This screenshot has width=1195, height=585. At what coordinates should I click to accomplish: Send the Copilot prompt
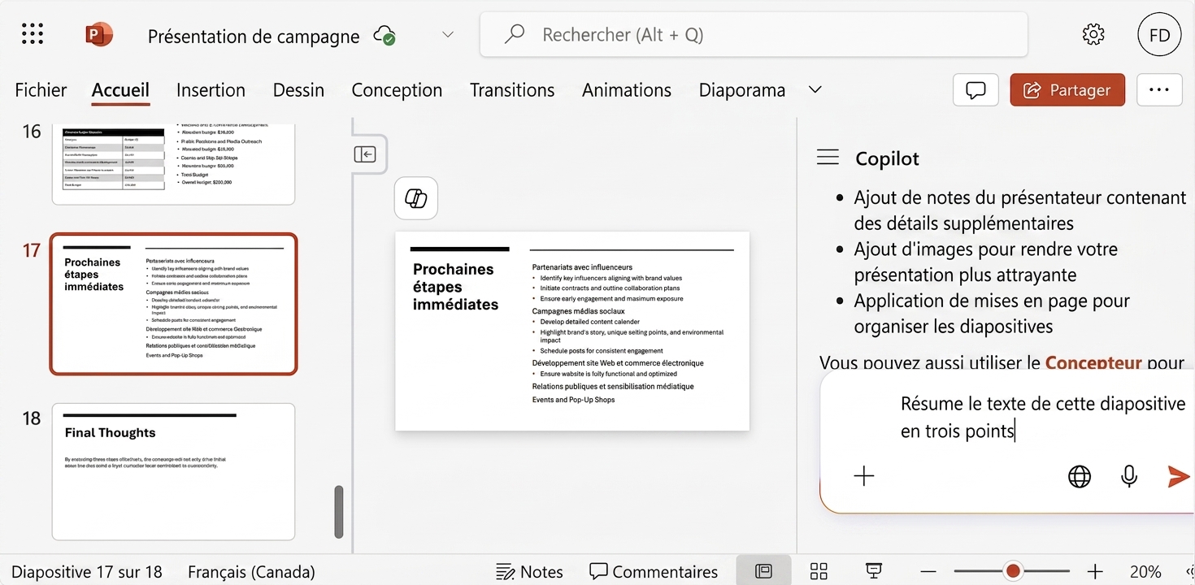(x=1178, y=477)
